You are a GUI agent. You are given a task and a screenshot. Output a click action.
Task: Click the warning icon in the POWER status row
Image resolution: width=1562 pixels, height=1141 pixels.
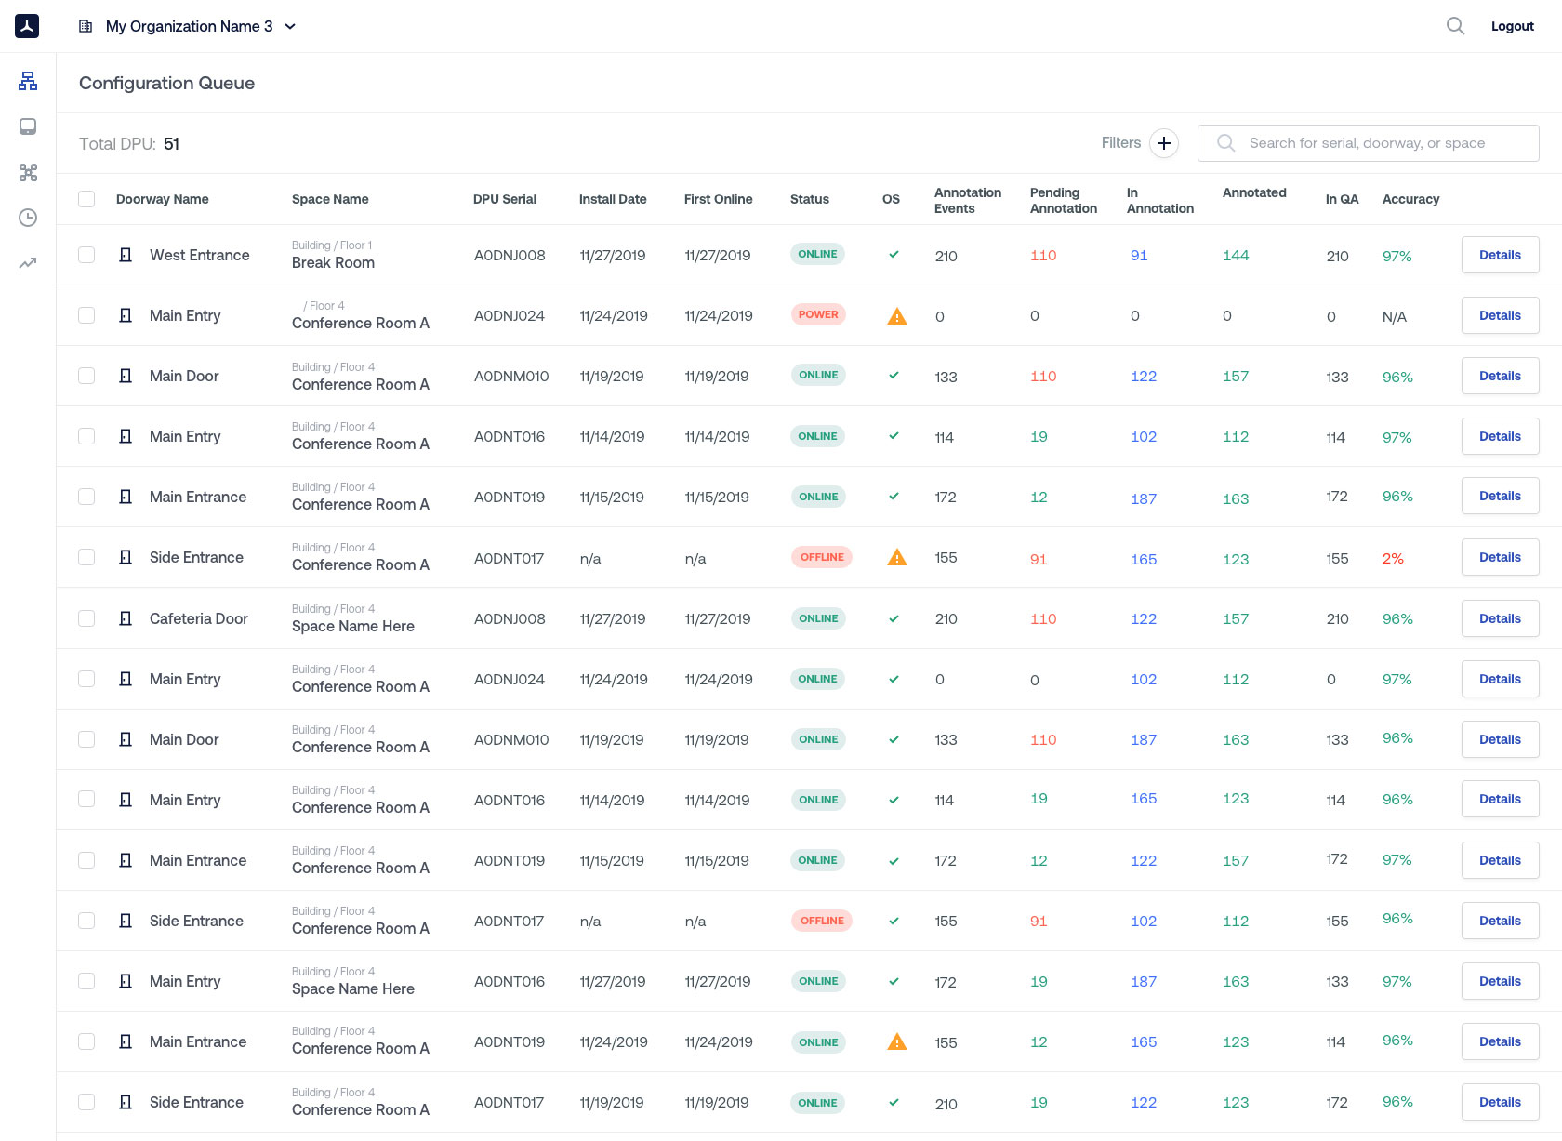pos(896,316)
